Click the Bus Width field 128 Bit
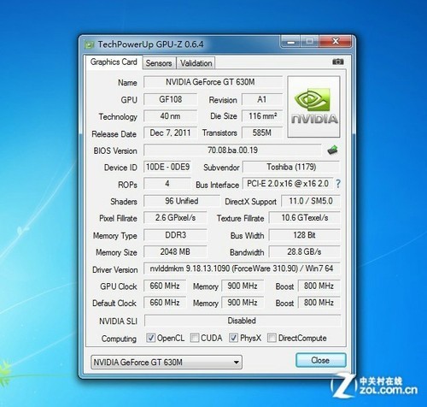Viewport: 427px width, 407px height. pos(305,235)
